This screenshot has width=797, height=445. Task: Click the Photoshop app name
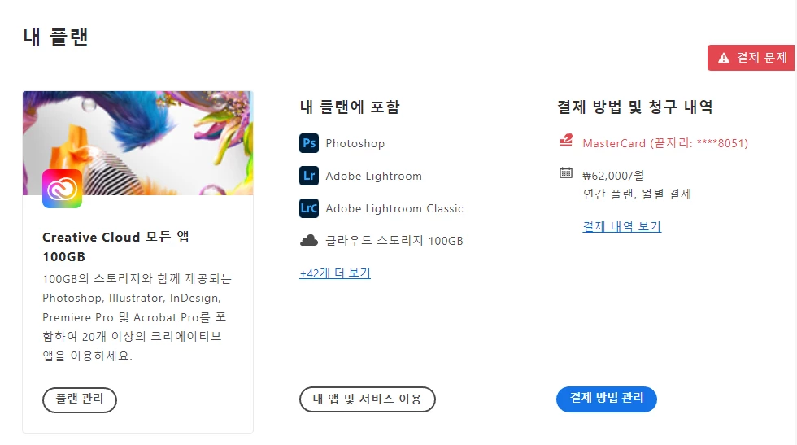pyautogui.click(x=355, y=143)
